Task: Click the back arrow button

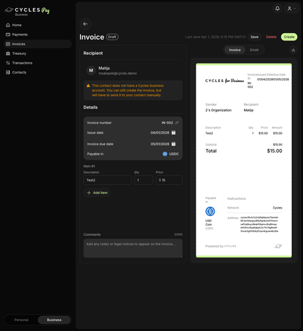Action: [x=86, y=24]
